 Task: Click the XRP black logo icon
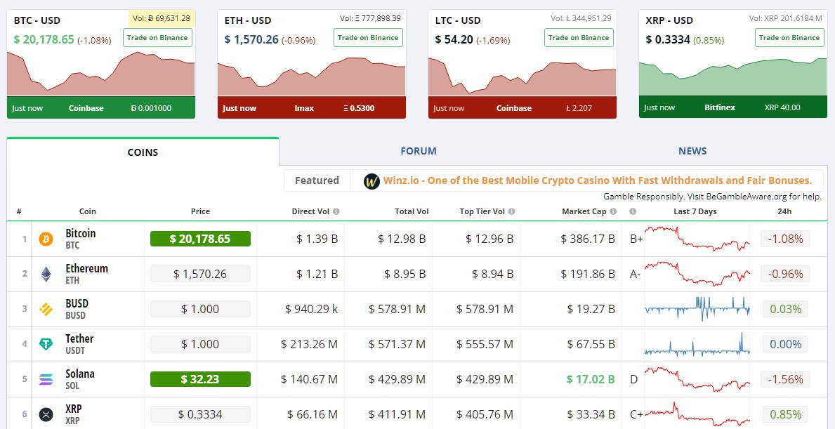coord(46,415)
